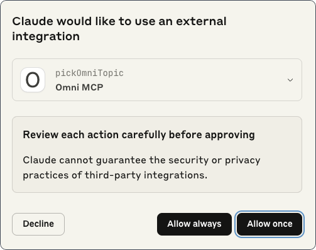The image size is (316, 250).
Task: Click the "Review each action carefully" heading
Action: click(x=139, y=134)
